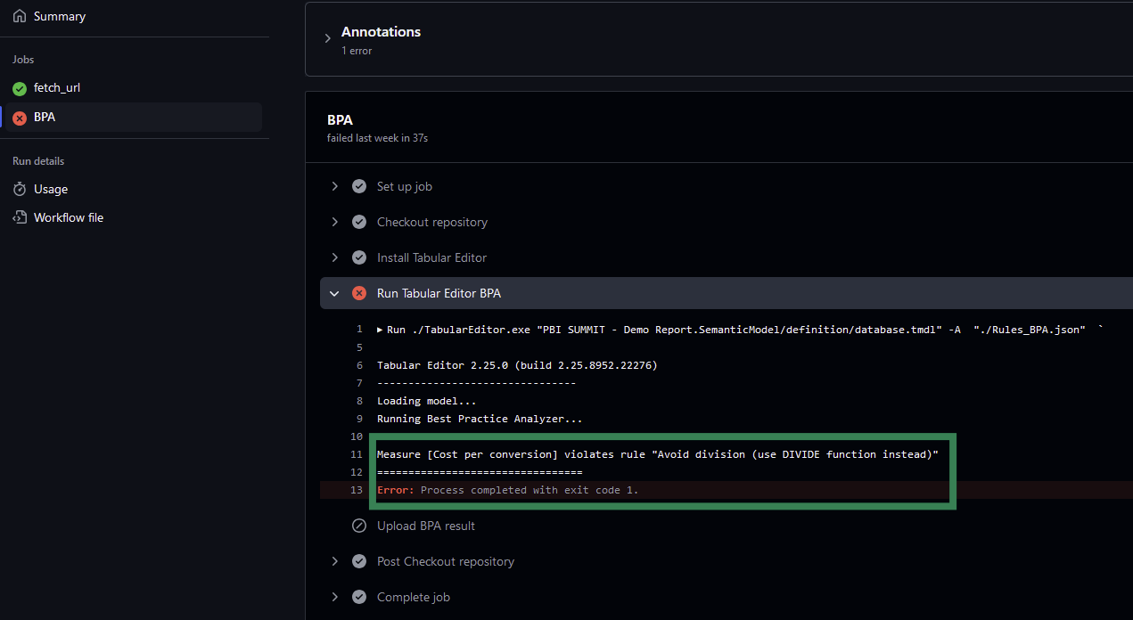Viewport: 1133px width, 620px height.
Task: Click the checkmark icon on Install Tabular Editor
Action: 359,257
